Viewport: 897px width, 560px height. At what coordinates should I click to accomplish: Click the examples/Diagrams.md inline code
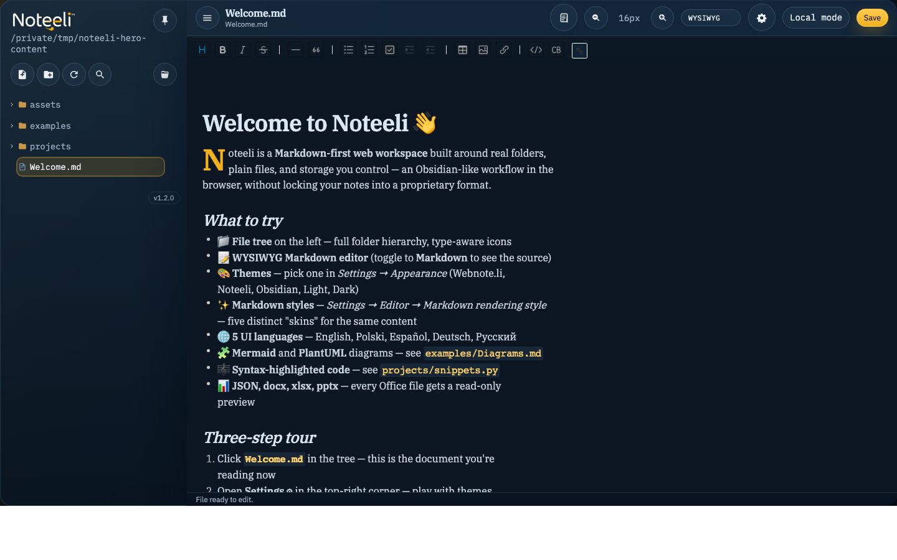(x=483, y=353)
